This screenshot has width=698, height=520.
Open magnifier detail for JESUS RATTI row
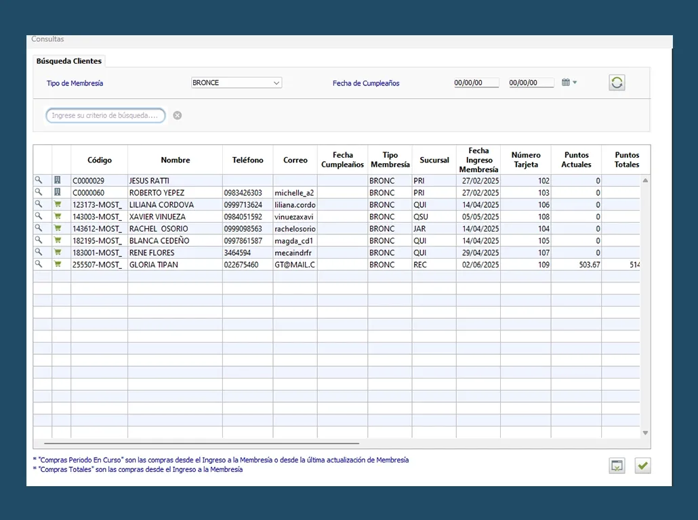pyautogui.click(x=39, y=180)
